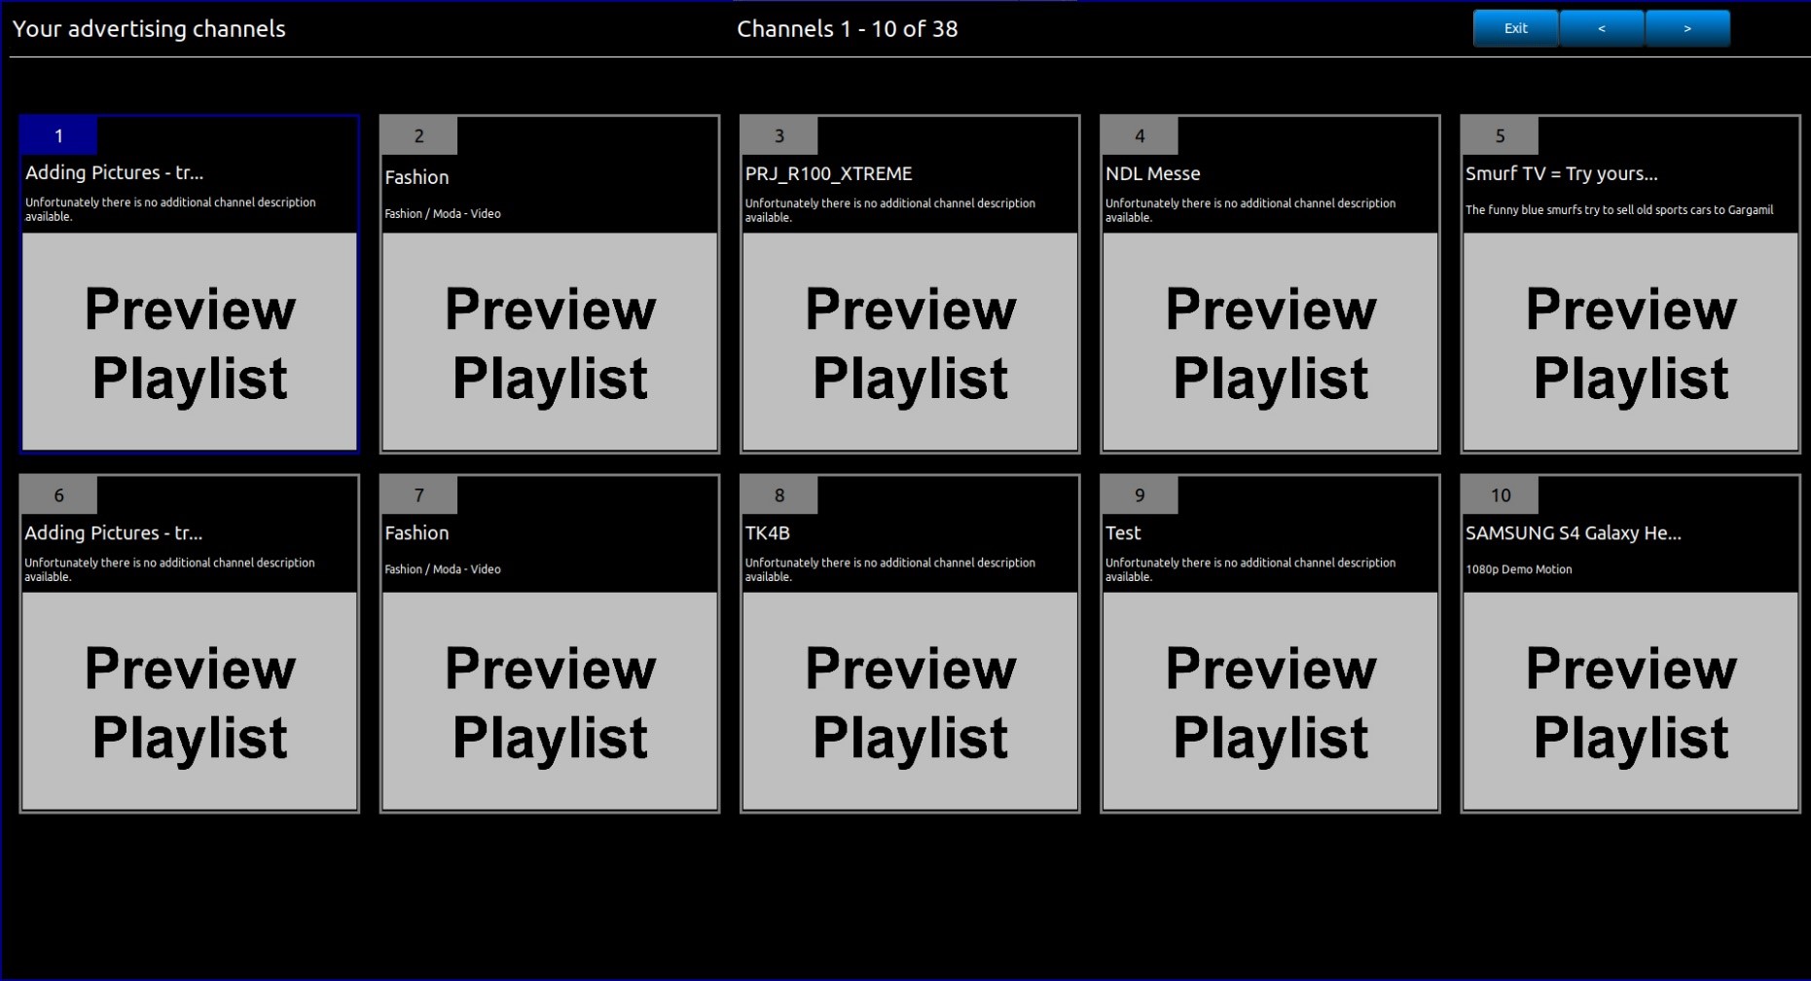
Task: Preview the Test channel playlist
Action: click(x=1270, y=701)
